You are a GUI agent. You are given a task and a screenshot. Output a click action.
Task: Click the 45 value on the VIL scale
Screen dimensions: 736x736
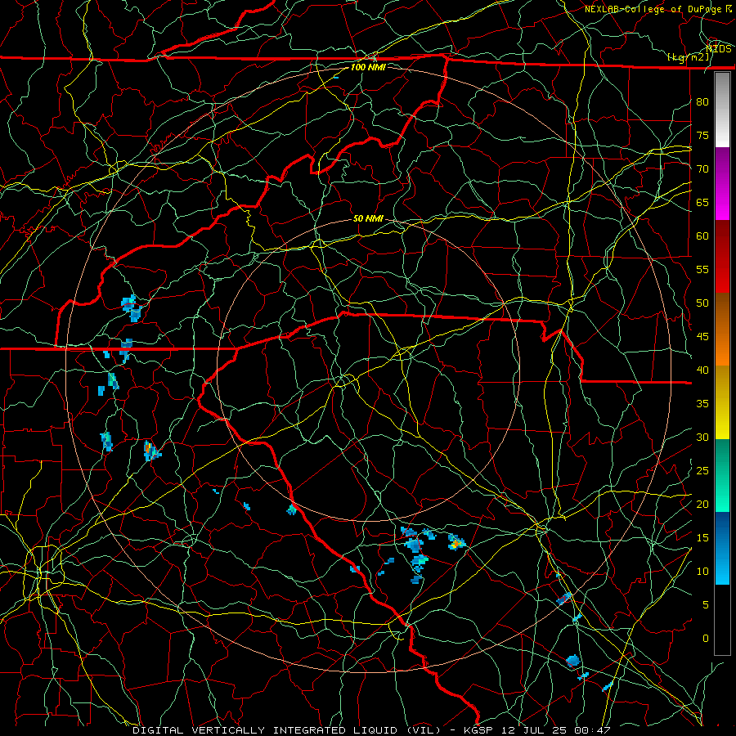(702, 337)
